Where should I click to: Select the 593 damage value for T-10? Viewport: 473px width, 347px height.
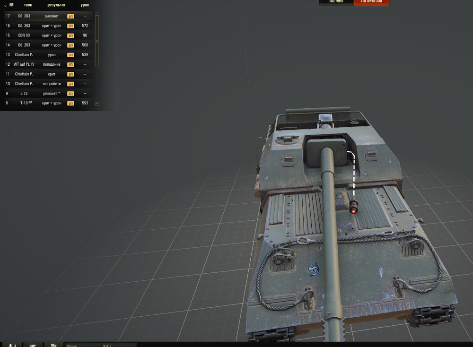(x=85, y=103)
